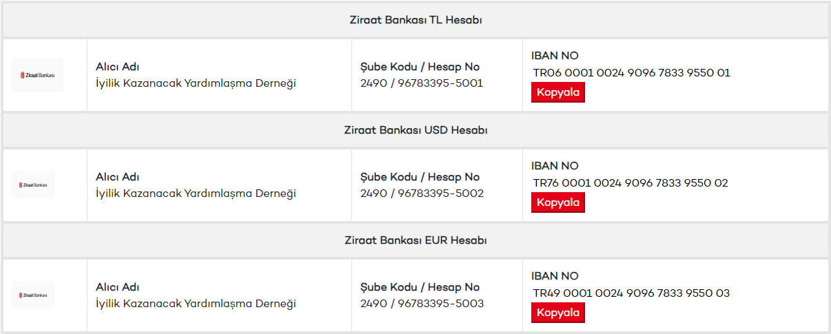Select the Ziraat Bankası TL Hesabı header
831x334 pixels.
click(415, 20)
